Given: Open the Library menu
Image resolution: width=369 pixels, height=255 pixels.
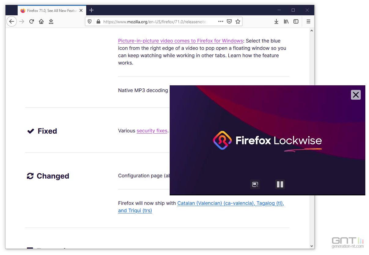Looking at the screenshot, I should pos(286,21).
